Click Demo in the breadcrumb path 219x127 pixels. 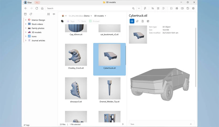pos(87,16)
